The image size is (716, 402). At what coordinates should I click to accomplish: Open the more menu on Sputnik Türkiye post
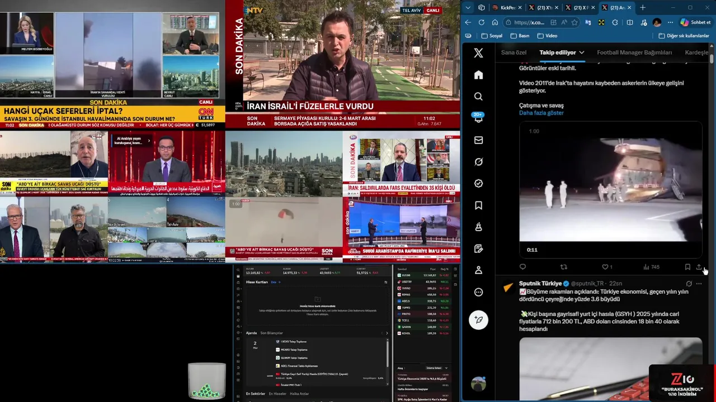click(x=699, y=284)
